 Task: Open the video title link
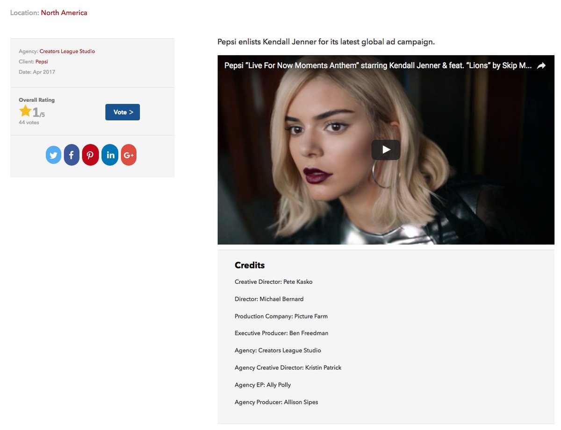(378, 65)
